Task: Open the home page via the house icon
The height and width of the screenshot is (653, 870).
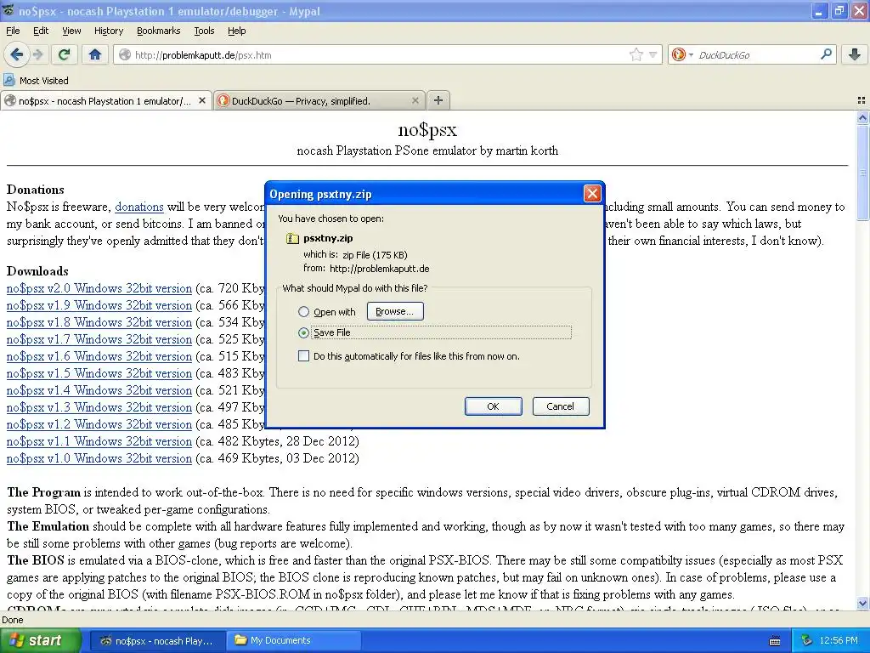Action: (95, 54)
